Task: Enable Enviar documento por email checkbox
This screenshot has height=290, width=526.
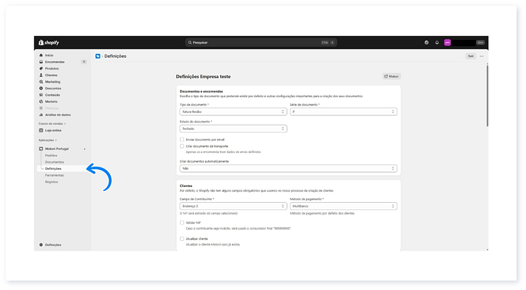Action: pos(182,139)
